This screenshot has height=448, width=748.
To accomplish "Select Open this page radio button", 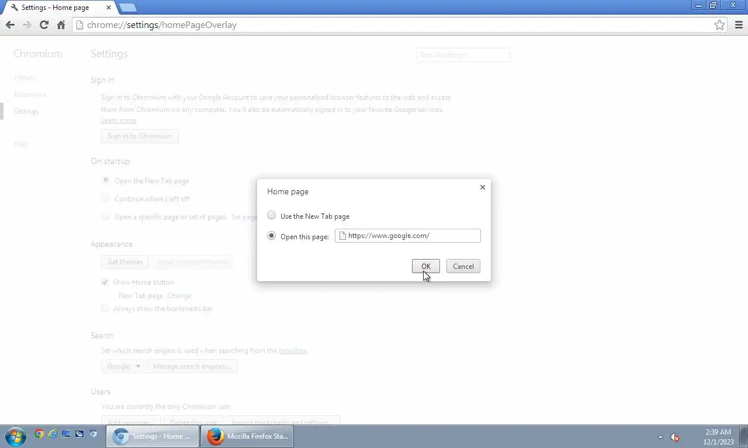I will point(271,236).
